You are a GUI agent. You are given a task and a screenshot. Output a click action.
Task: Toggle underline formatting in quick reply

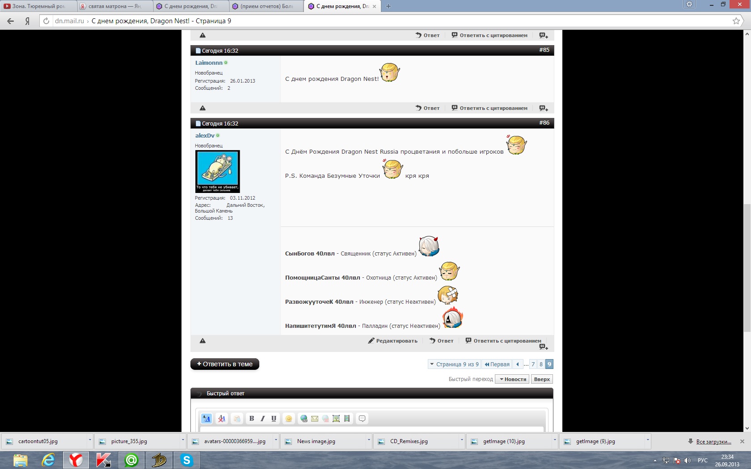point(274,419)
